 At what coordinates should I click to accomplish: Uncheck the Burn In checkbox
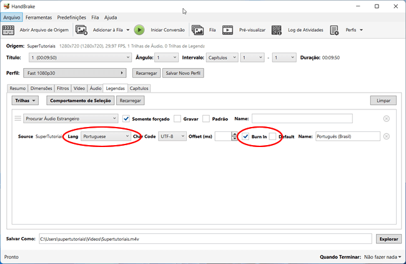246,136
